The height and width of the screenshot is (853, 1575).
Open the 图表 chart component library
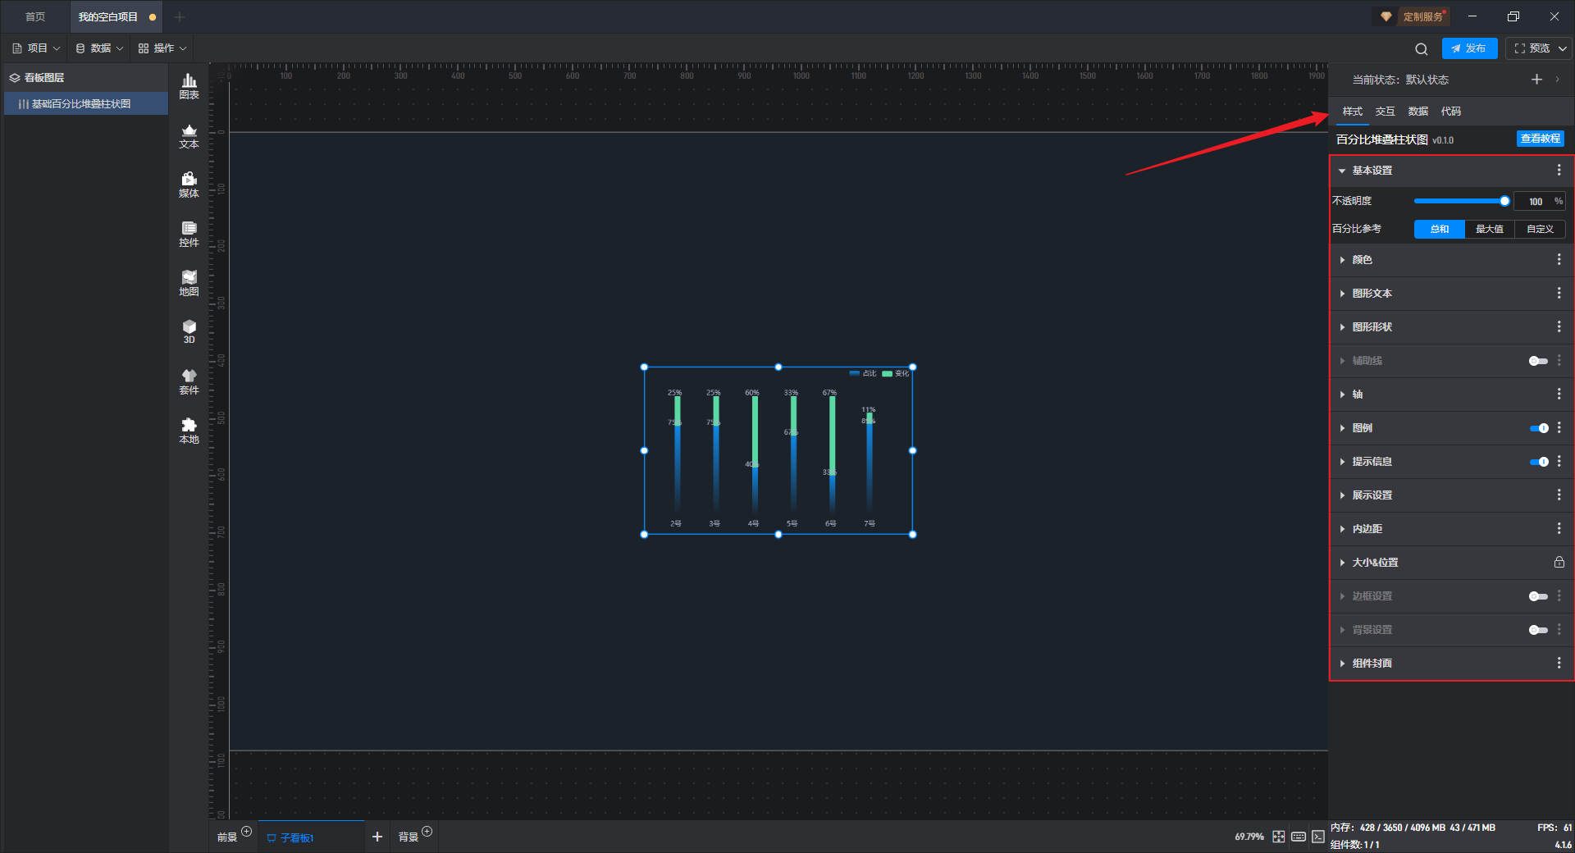[x=189, y=86]
